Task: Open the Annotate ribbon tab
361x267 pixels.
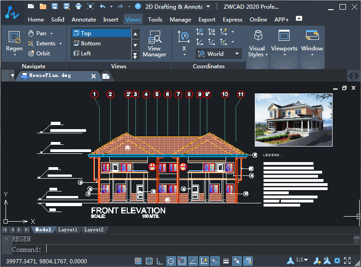Action: coord(84,19)
